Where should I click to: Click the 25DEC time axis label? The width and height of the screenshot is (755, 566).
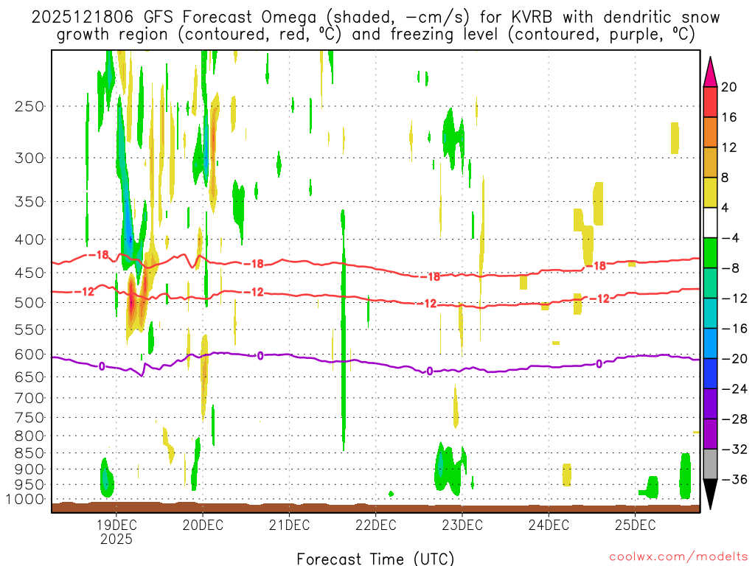(635, 525)
